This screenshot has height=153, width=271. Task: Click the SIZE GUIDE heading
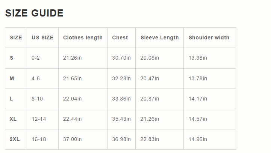tap(34, 13)
